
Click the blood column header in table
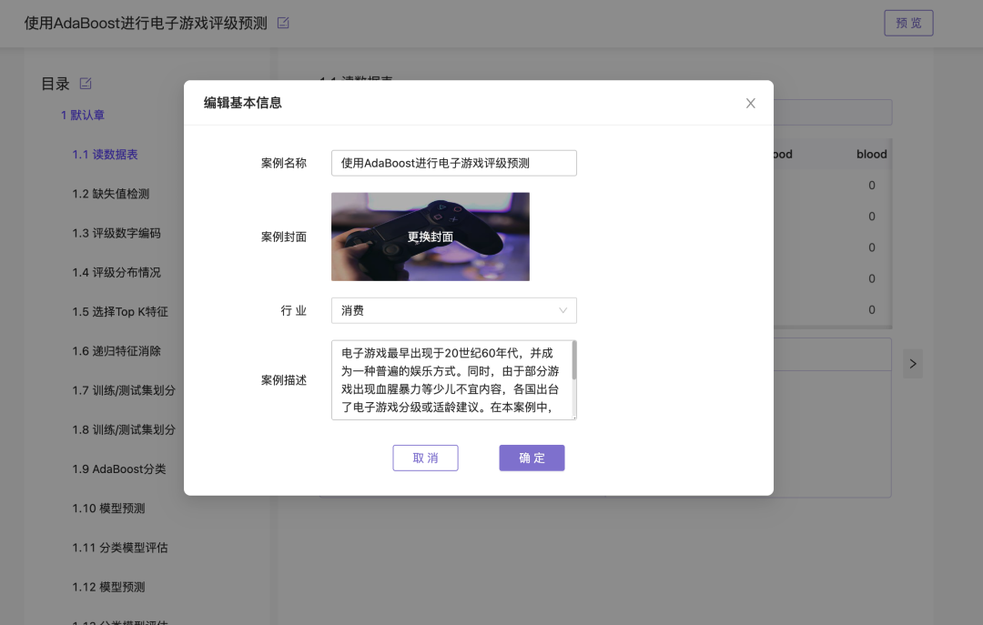click(871, 155)
